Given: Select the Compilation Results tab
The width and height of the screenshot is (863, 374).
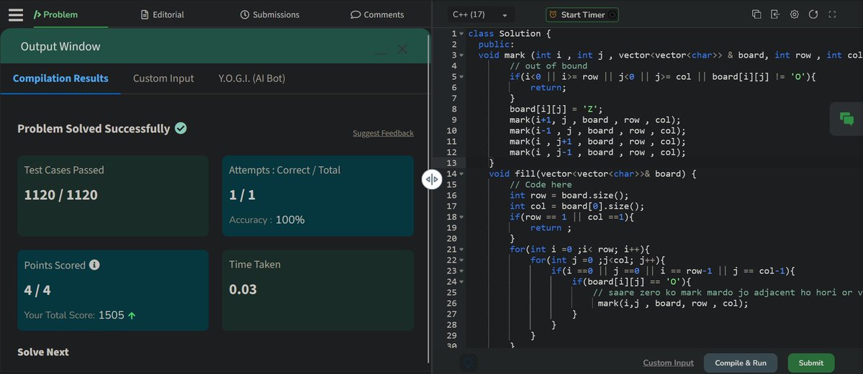Looking at the screenshot, I should tap(60, 78).
